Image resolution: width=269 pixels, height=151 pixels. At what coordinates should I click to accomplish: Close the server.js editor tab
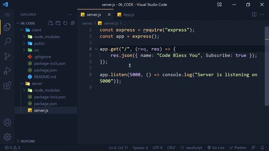109,15
